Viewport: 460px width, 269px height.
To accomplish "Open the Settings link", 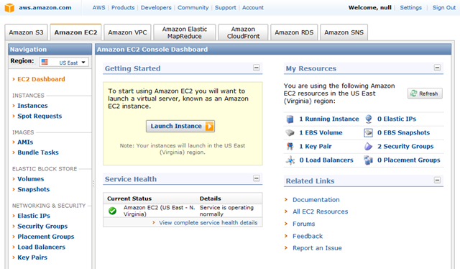I will click(410, 8).
